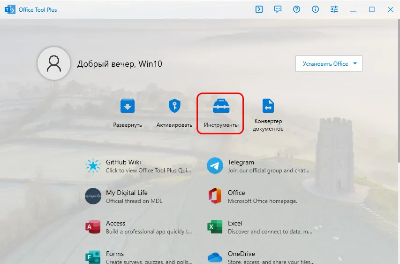This screenshot has height=264, width=400.
Task: Click the GitHub Wiki title link
Action: [x=123, y=162]
